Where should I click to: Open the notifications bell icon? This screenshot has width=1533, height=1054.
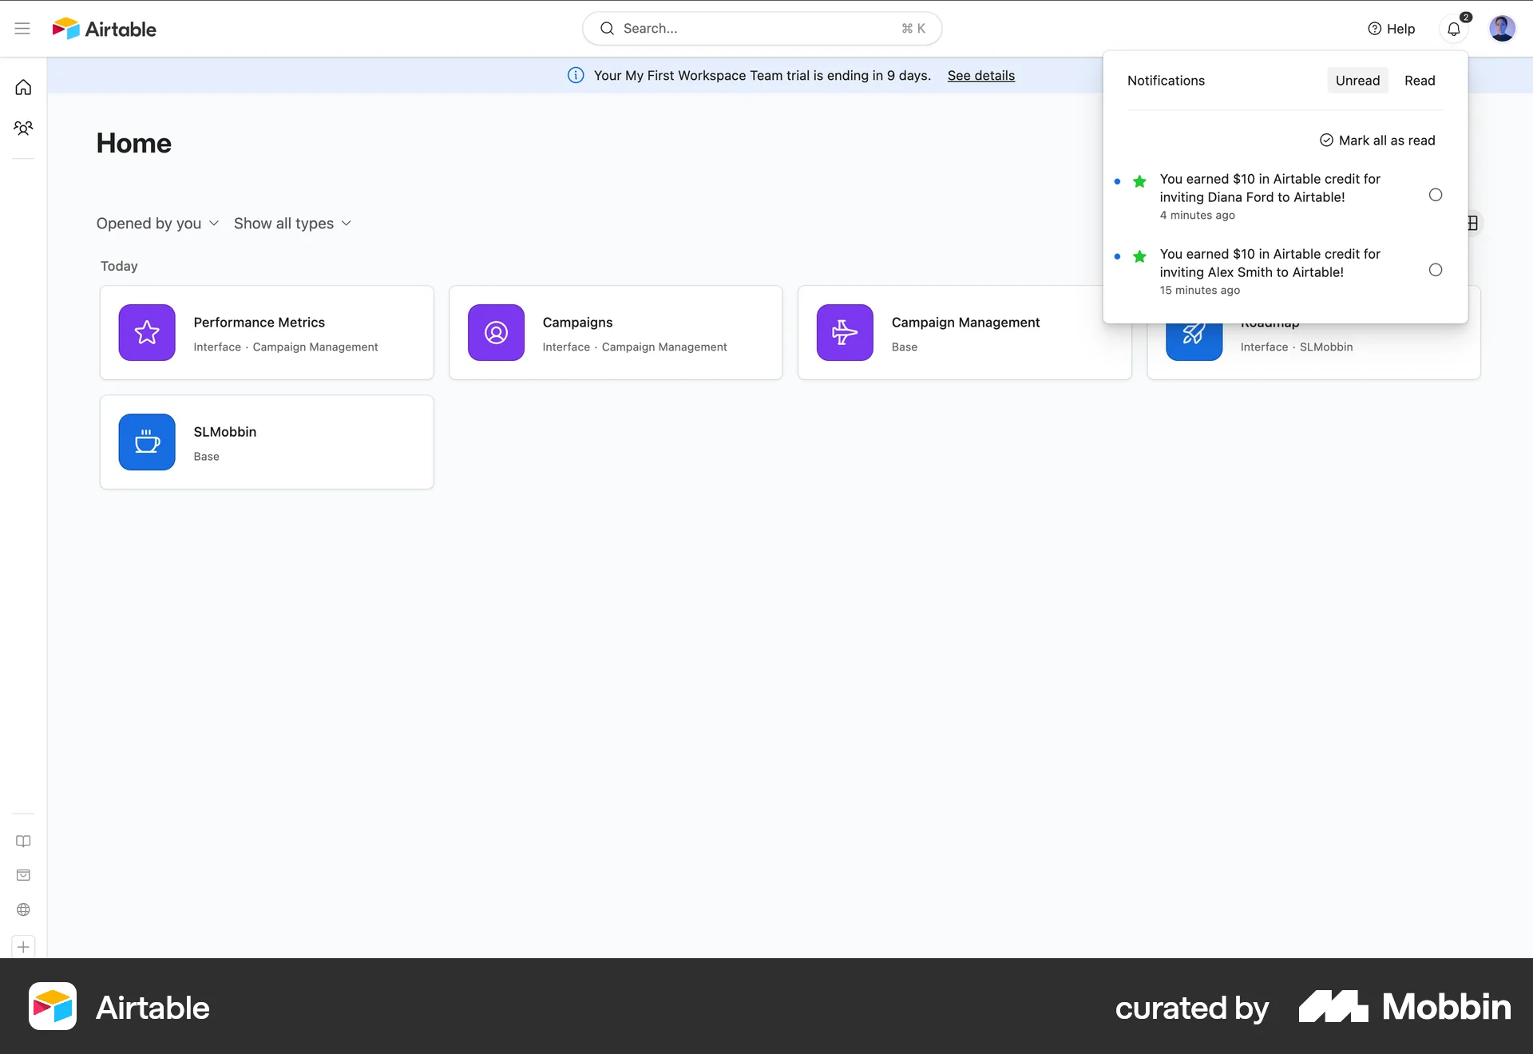point(1453,28)
